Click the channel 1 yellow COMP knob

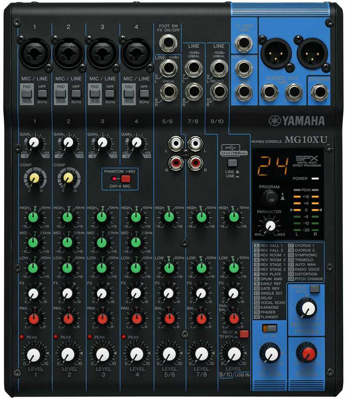(x=35, y=179)
